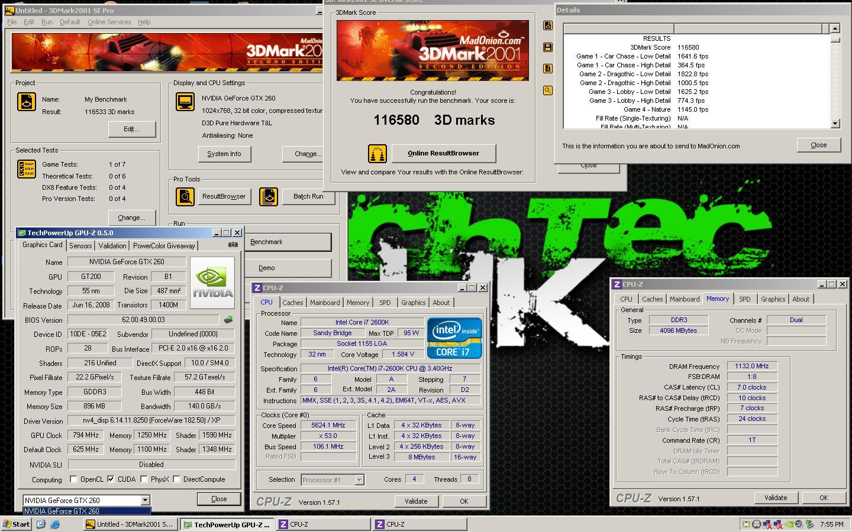Click the GPU-Z BIOS Version field
The width and height of the screenshot is (852, 532).
coord(143,320)
